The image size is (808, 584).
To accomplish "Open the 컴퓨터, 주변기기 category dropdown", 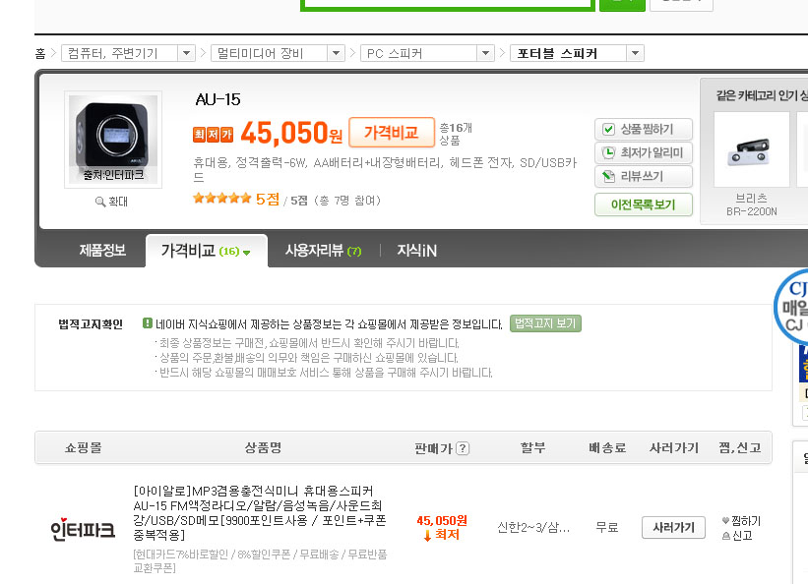I will click(x=128, y=53).
